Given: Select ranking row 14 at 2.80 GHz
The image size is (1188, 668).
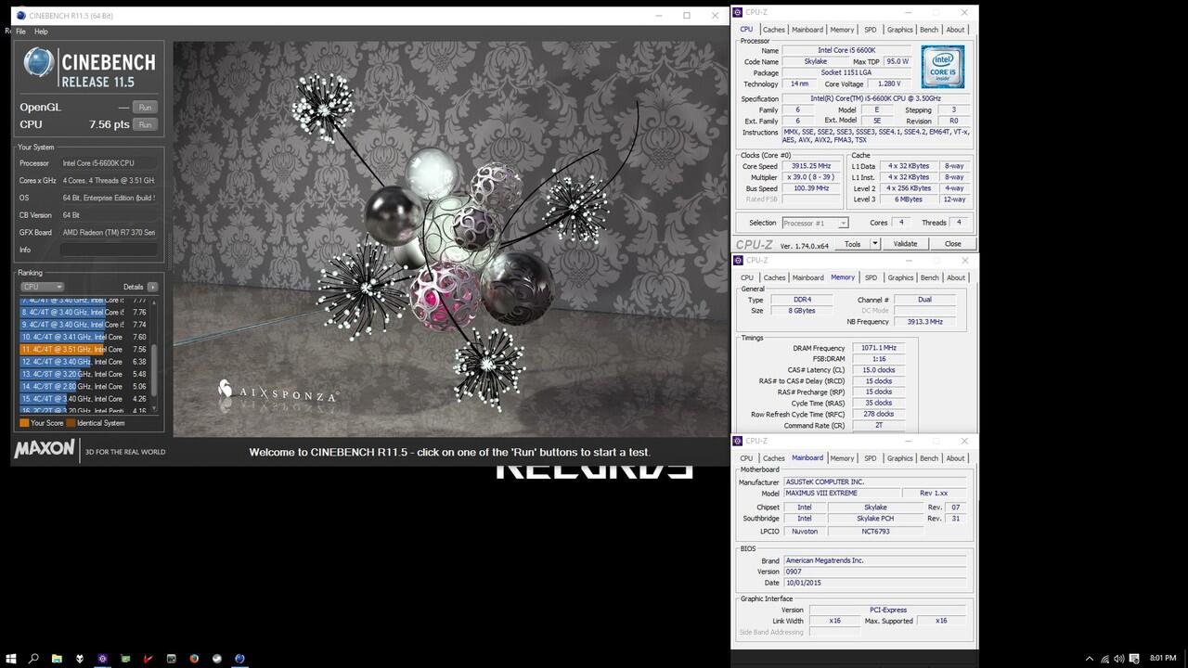Looking at the screenshot, I should pyautogui.click(x=84, y=386).
